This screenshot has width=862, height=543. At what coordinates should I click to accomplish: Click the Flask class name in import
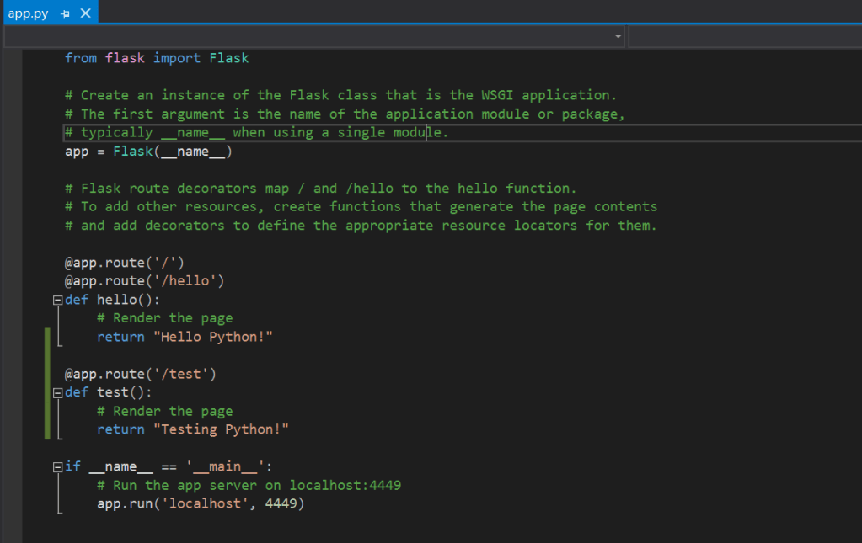(x=228, y=58)
